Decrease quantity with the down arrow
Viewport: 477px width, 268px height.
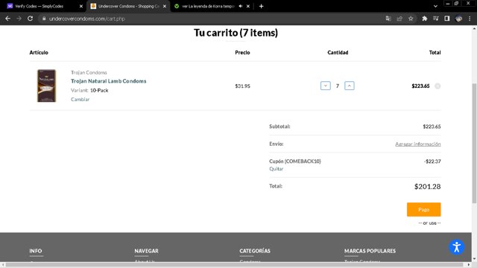coord(326,86)
